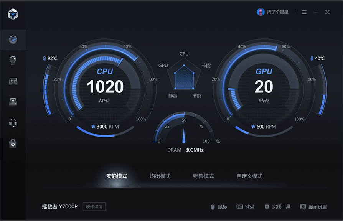Image resolution: width=343 pixels, height=221 pixels.
Task: Open 显示设置 display settings
Action: [x=313, y=207]
